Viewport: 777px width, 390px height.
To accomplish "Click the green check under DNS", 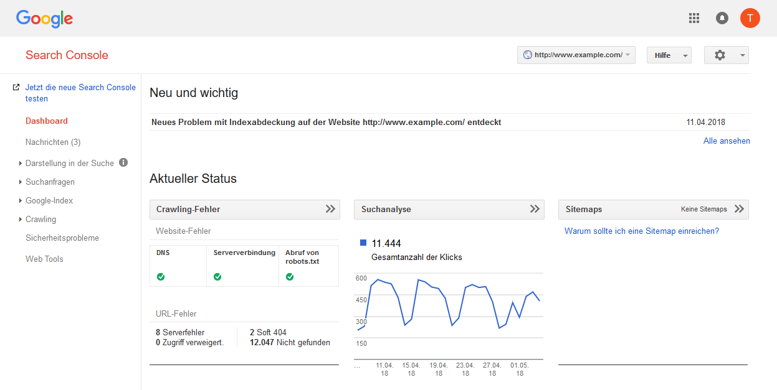I will 161,277.
